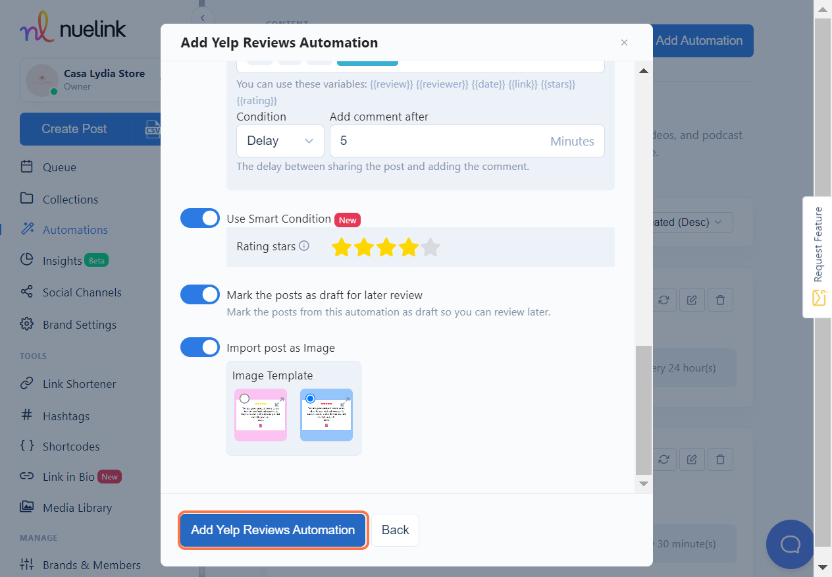Click the Brands & Members sliders icon

(x=26, y=564)
